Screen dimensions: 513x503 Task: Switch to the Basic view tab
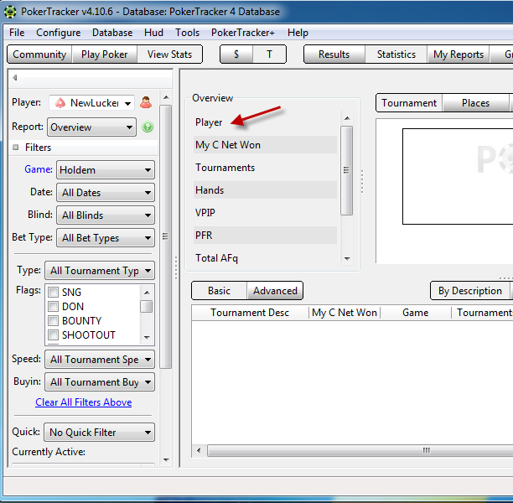coord(219,291)
